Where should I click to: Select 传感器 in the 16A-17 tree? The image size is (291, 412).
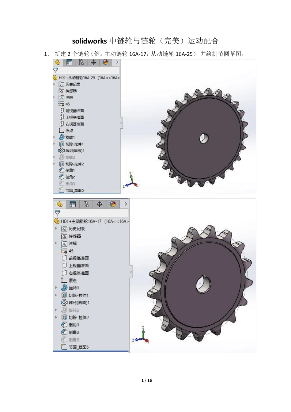tap(71, 236)
